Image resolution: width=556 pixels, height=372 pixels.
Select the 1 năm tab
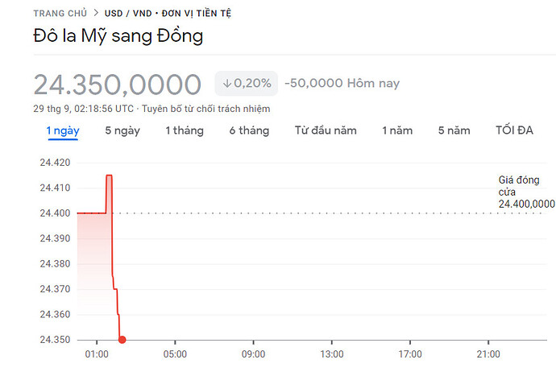pos(397,130)
